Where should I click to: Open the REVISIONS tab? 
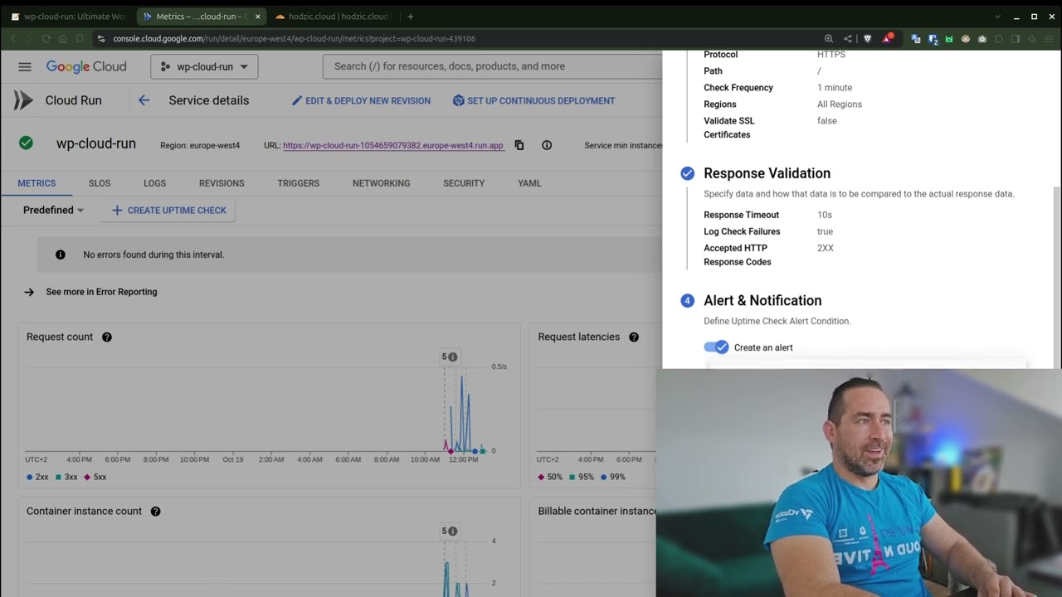222,183
